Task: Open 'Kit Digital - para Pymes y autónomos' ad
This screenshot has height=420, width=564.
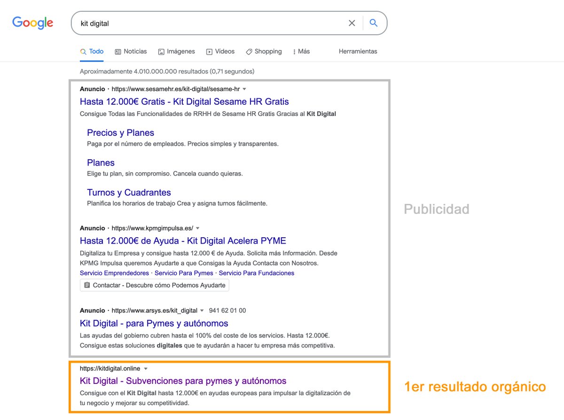Action: pyautogui.click(x=154, y=323)
